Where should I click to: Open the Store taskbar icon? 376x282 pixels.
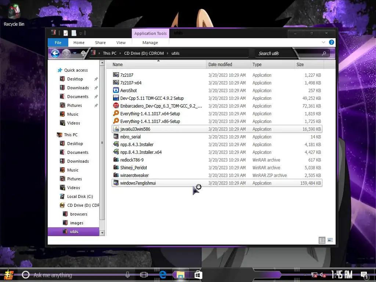point(198,275)
